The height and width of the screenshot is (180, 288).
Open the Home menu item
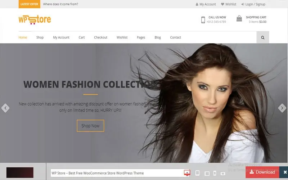(x=23, y=37)
